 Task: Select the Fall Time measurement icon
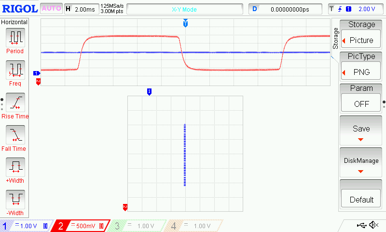tap(15, 135)
